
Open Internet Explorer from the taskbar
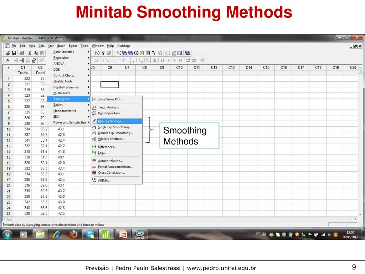pos(57,234)
